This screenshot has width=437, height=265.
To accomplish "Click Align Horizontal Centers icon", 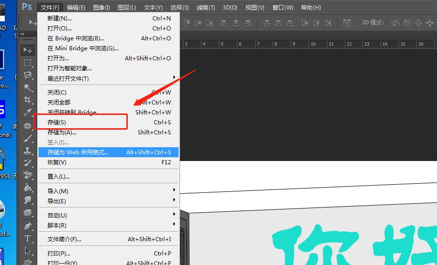I will [236, 23].
